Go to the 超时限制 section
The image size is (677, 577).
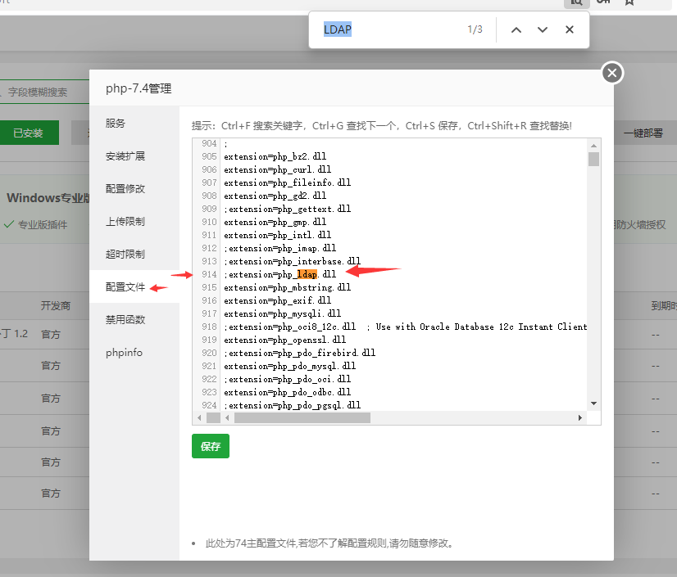tap(125, 255)
